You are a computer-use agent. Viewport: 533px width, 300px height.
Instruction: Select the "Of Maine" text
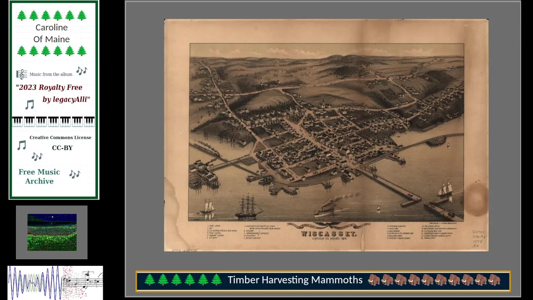(x=52, y=39)
